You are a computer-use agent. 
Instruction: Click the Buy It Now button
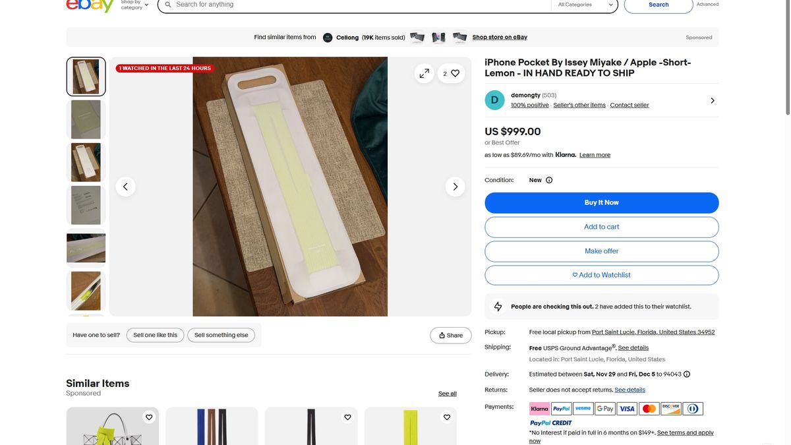coord(601,202)
